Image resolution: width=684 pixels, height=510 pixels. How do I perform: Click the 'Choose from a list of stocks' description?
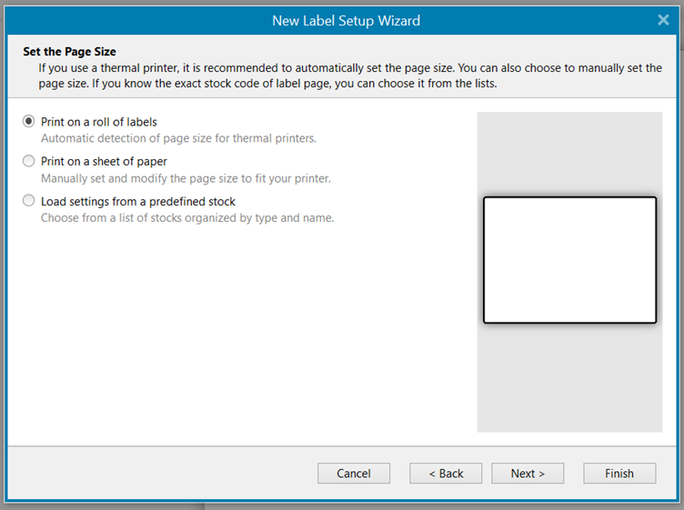point(187,218)
